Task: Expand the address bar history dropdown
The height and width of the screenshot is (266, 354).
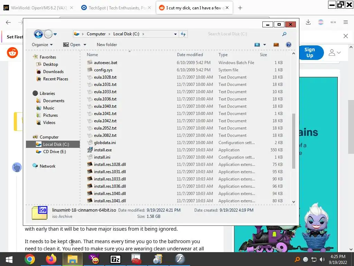Action: 175,34
